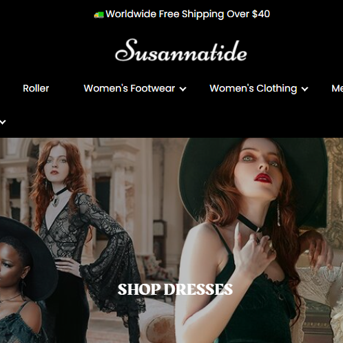Open the Roller menu item
Viewport: 343px width, 343px height.
[x=36, y=88]
